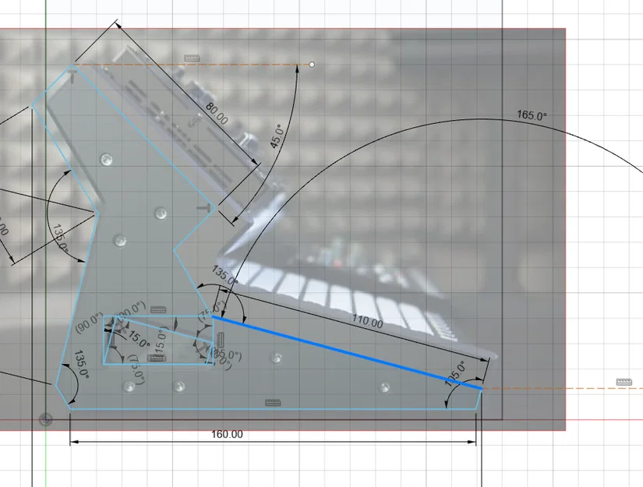Screen dimensions: 643x487
Task: Click the horizontal constraint icon above the inner rectangle
Action: [x=158, y=309]
